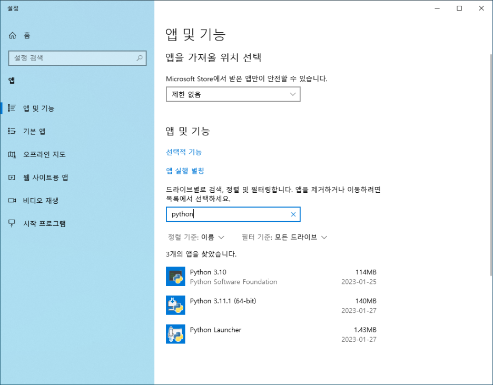Click the 오프라인 지도 map icon
The height and width of the screenshot is (385, 493).
click(x=12, y=154)
